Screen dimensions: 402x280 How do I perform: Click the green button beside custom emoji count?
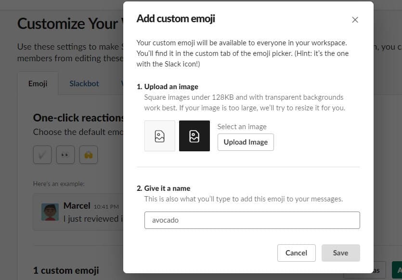point(398,270)
